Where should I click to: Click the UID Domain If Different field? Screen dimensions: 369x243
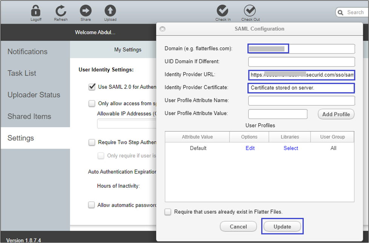pos(301,61)
